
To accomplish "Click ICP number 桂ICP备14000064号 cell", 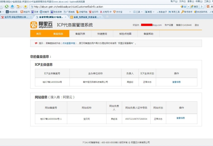I will point(52,82).
